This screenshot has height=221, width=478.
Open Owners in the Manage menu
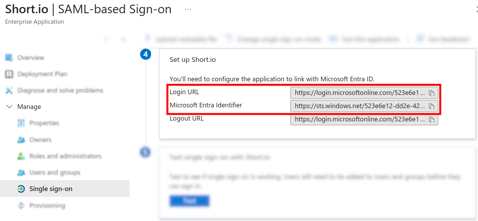(40, 140)
